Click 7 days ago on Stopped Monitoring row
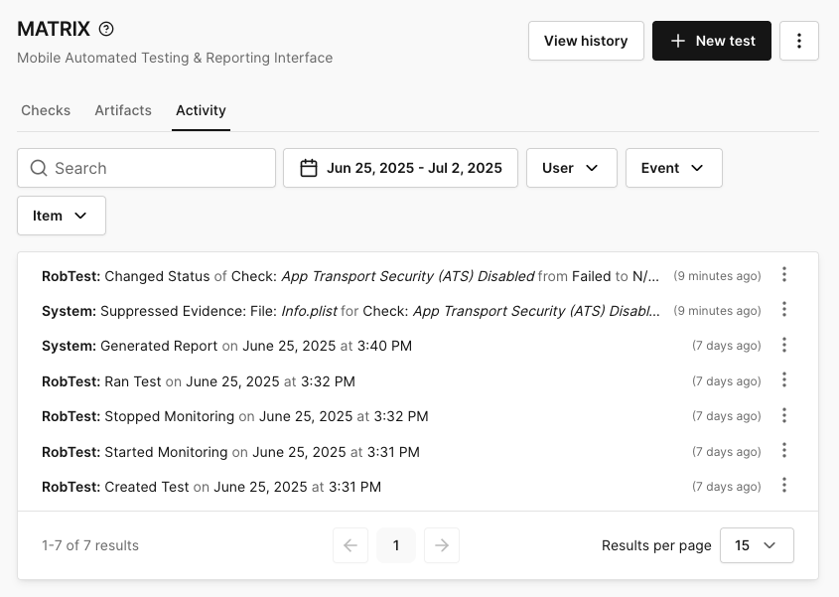839x597 pixels. click(726, 416)
